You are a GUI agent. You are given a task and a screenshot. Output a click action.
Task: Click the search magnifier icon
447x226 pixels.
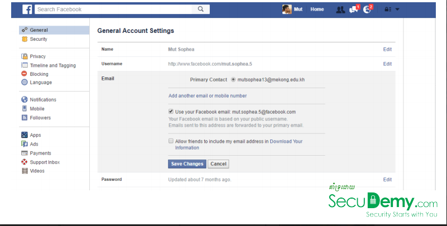[x=200, y=9]
